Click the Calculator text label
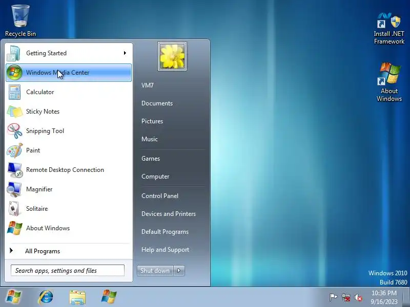 pyautogui.click(x=40, y=92)
